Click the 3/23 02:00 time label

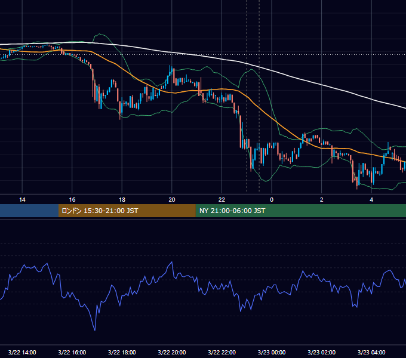(x=322, y=352)
